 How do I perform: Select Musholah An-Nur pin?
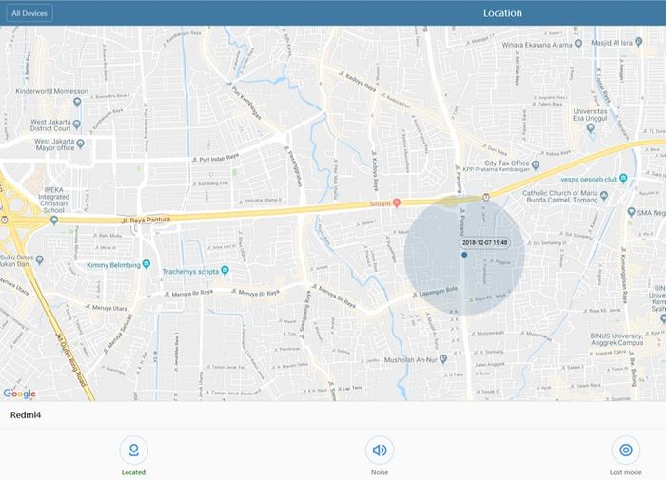coord(443,359)
